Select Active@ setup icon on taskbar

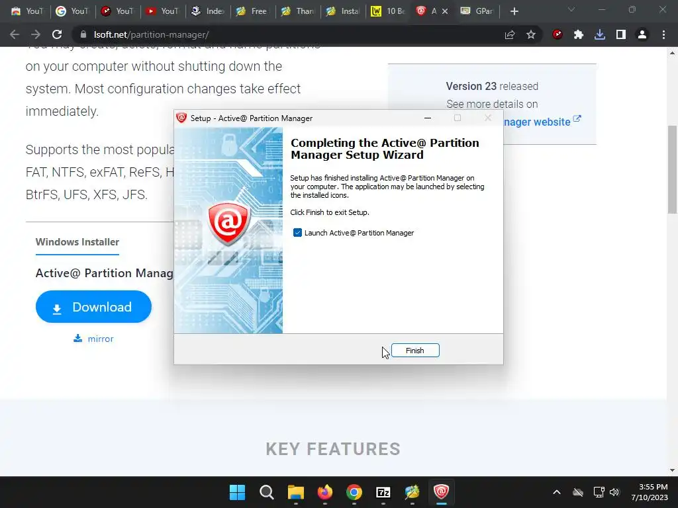(442, 492)
